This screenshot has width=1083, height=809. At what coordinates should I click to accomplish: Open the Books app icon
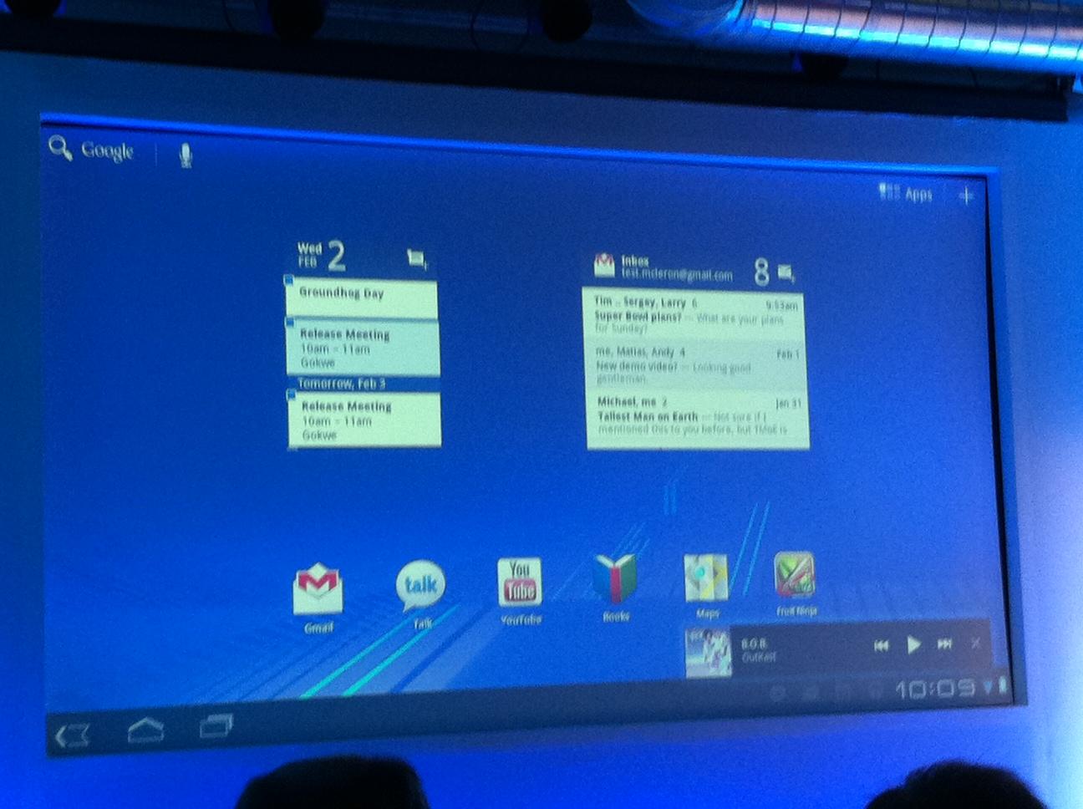(x=614, y=578)
